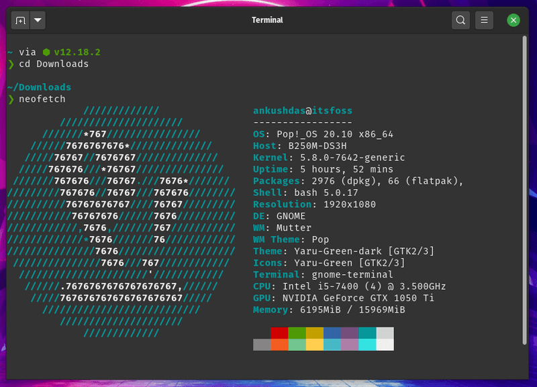Close the Terminal window
Screen dimensions: 537x387
click(514, 20)
